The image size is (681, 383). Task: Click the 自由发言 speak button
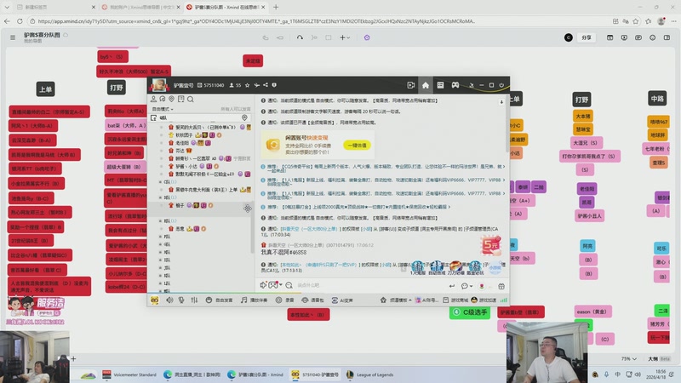(x=220, y=300)
